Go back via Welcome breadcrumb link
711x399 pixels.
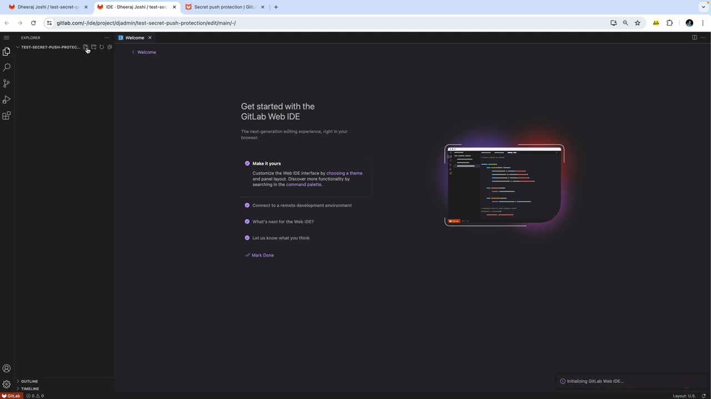[144, 52]
